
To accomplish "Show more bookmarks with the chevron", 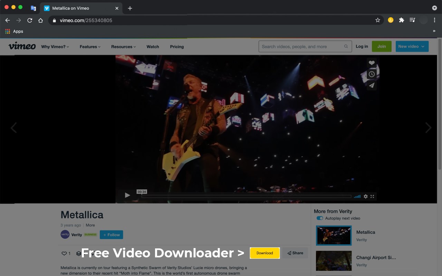I will pyautogui.click(x=434, y=31).
